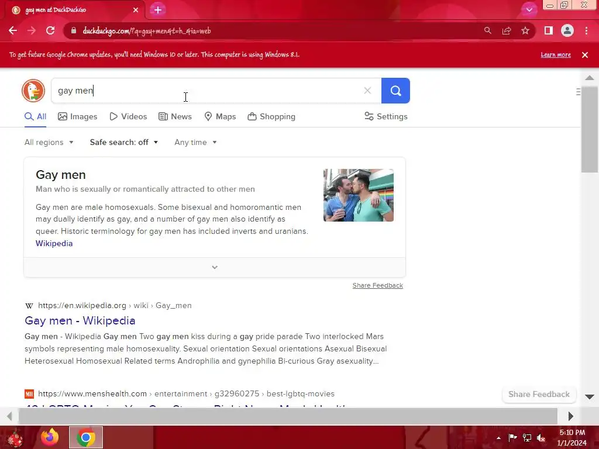Viewport: 599px width, 449px height.
Task: Click the share page icon in address bar
Action: (x=507, y=30)
